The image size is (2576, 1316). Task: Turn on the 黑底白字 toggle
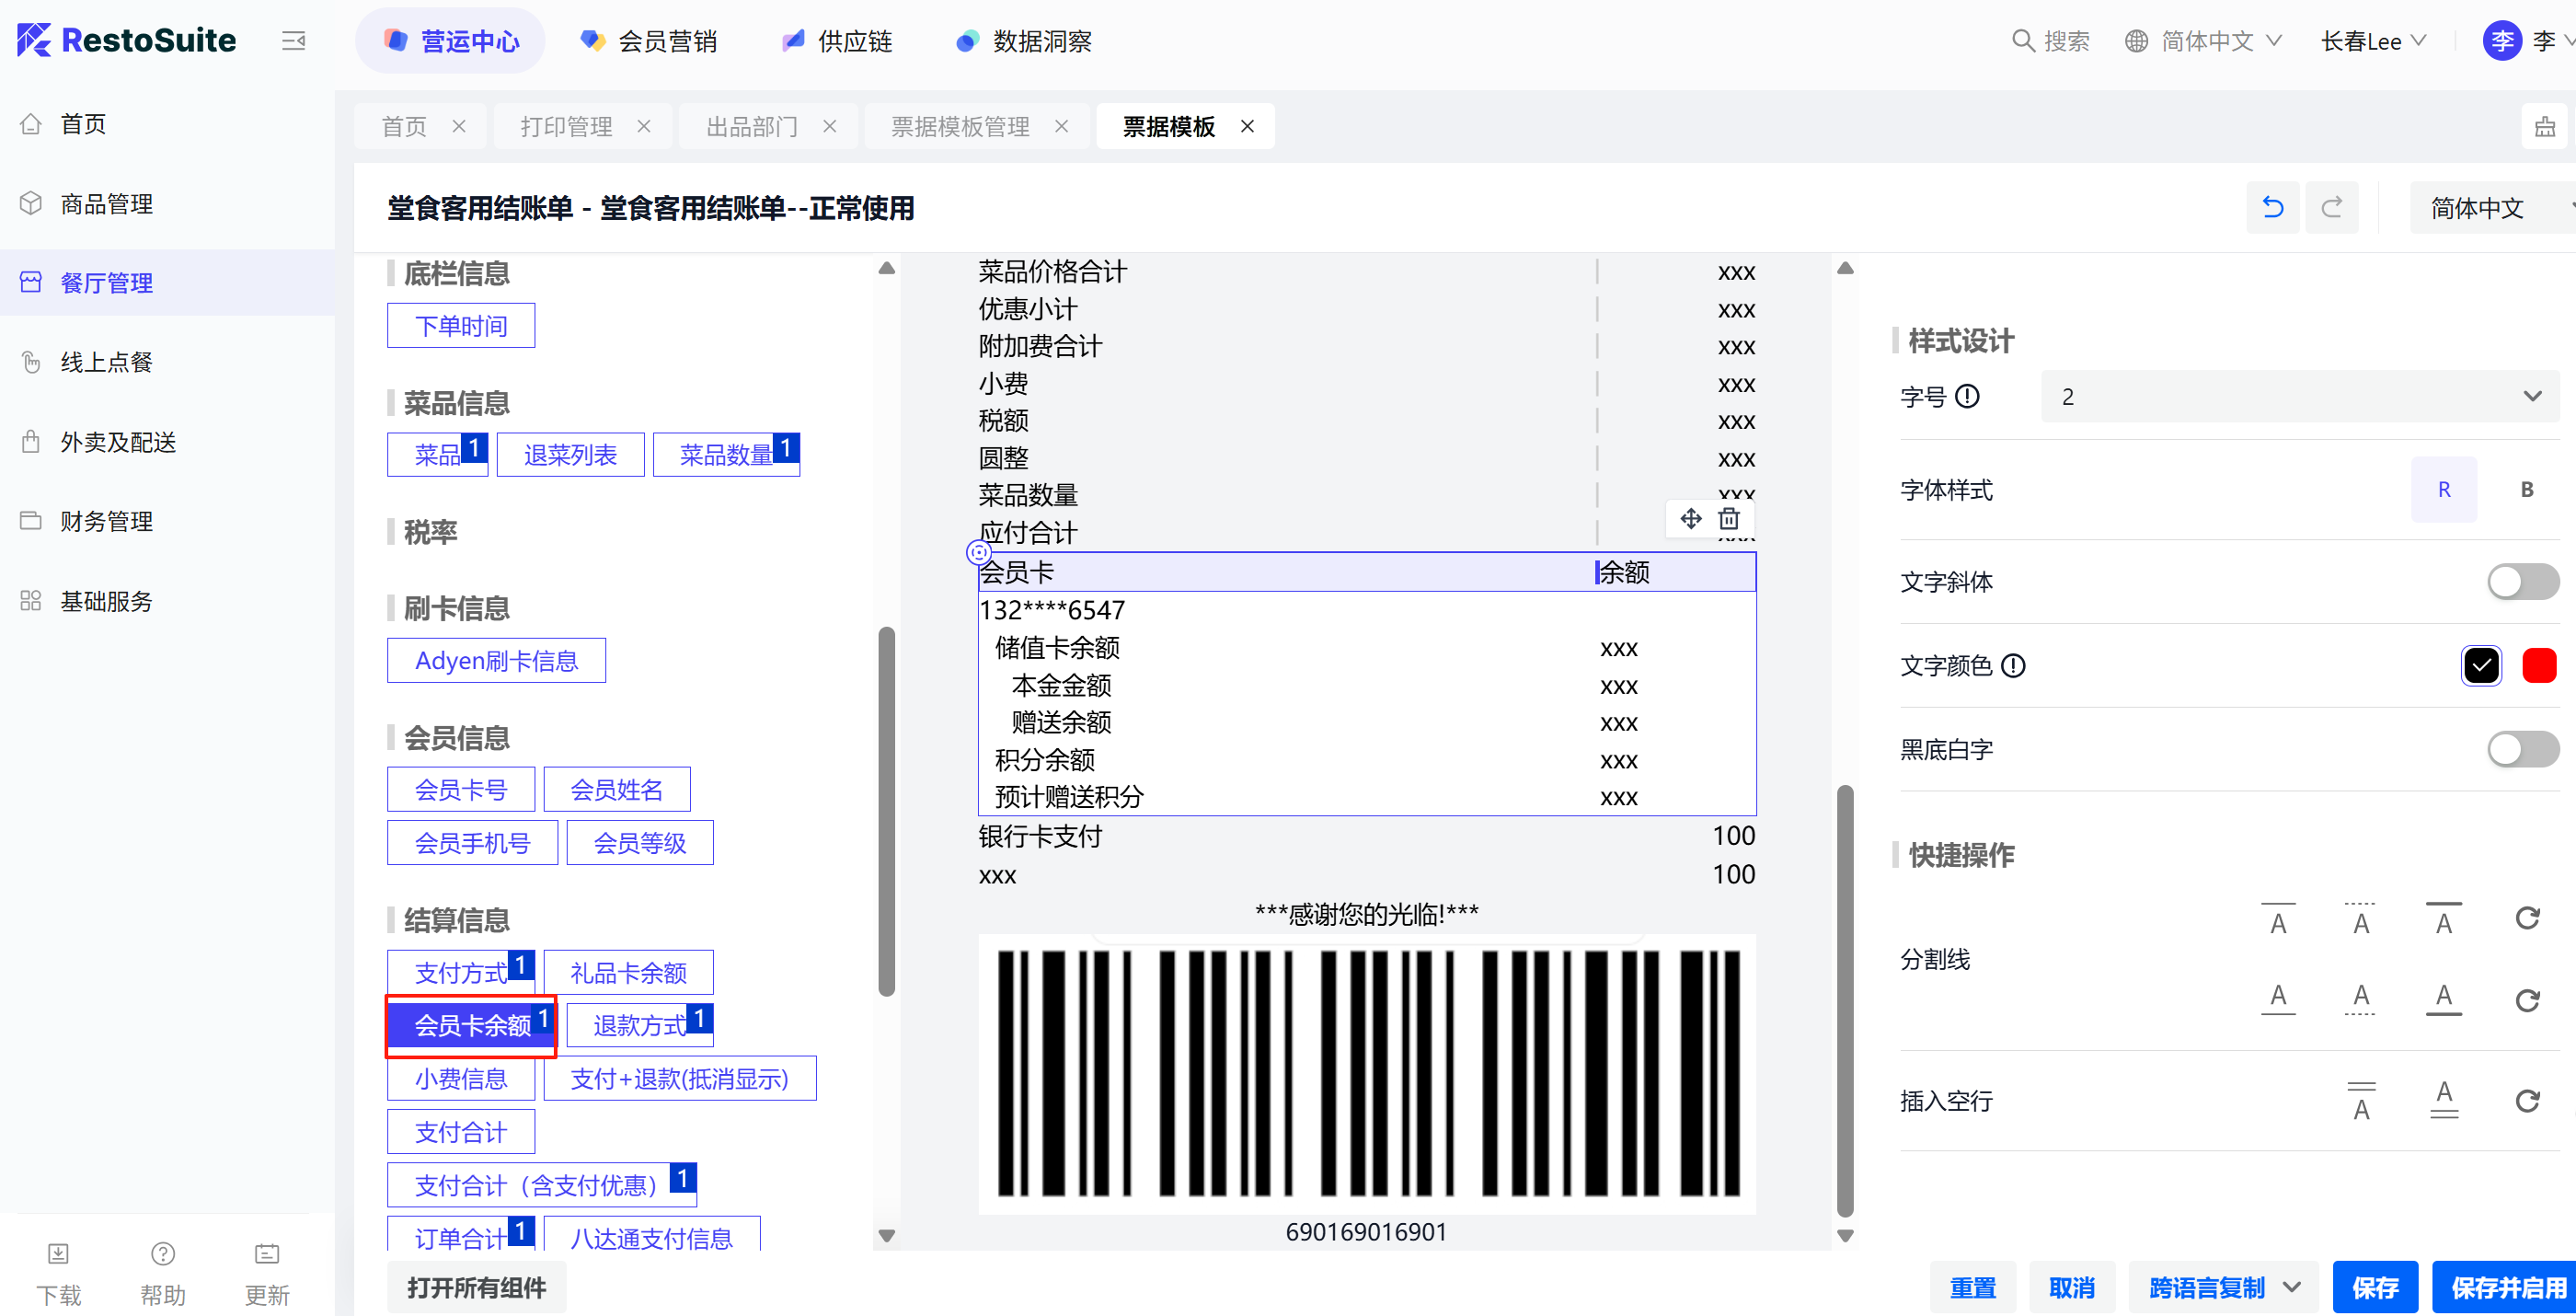(x=2522, y=749)
